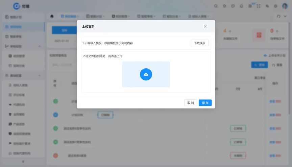Click the search magnifier icon in header

coord(216,6)
